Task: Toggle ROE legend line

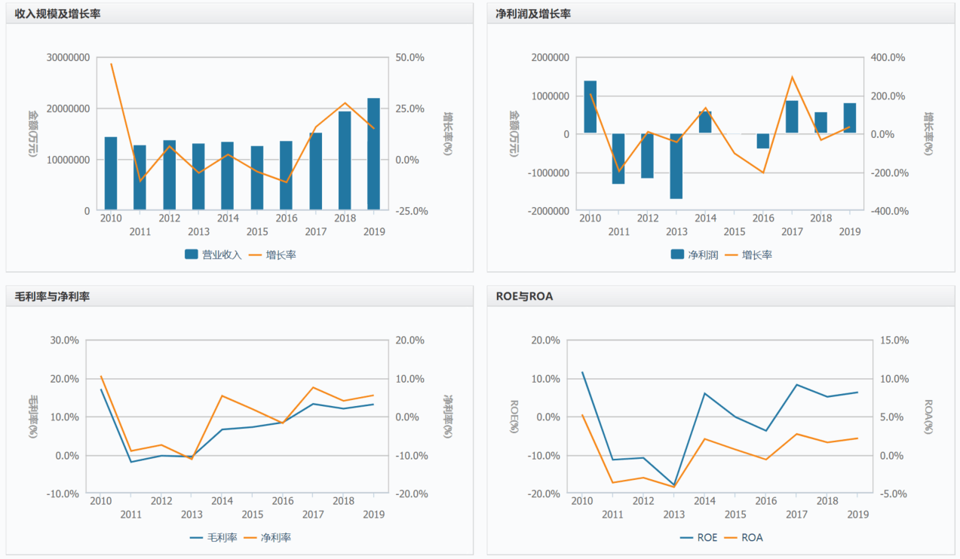Action: [x=698, y=537]
